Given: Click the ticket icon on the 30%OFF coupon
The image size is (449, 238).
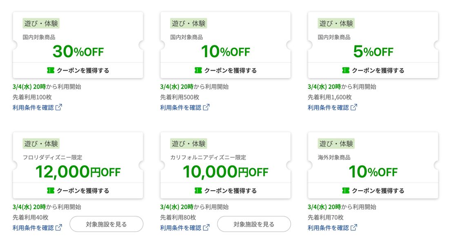Looking at the screenshot, I should point(51,70).
